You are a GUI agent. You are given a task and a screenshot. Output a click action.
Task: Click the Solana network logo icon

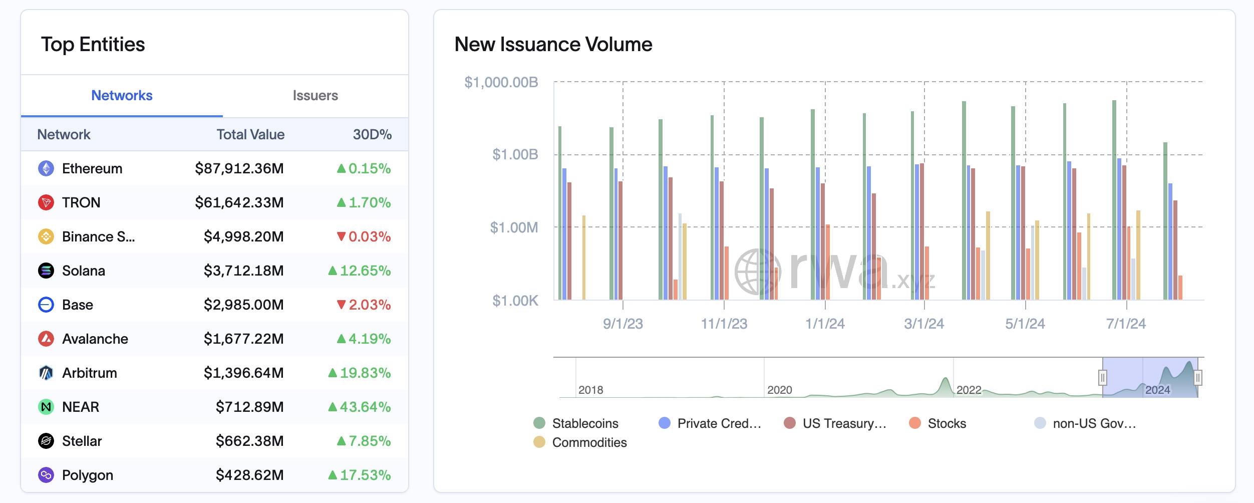[x=46, y=271]
